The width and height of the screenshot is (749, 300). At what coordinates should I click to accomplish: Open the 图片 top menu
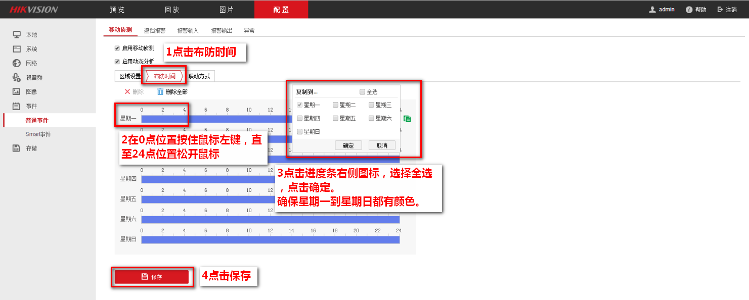[227, 10]
